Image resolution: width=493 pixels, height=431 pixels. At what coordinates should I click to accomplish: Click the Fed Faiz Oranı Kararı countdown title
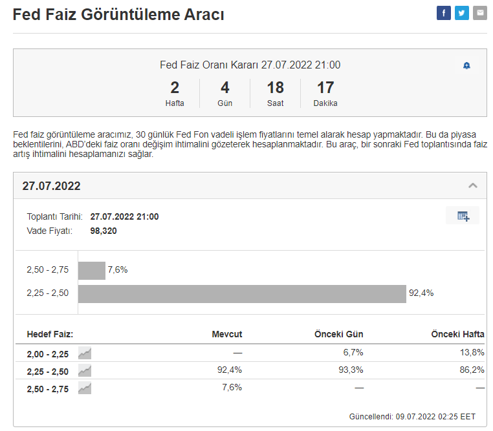point(250,65)
